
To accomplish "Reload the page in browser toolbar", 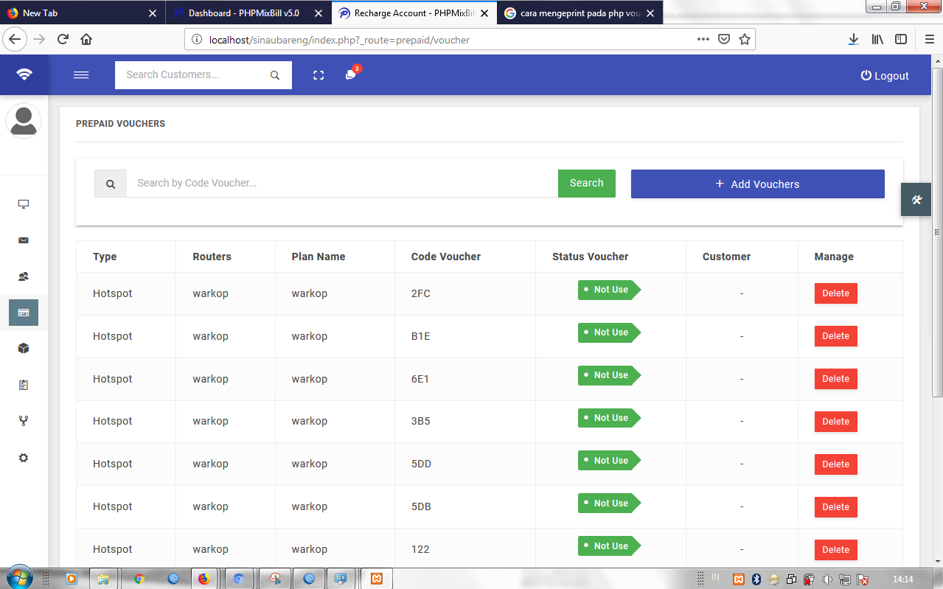I will pos(63,39).
